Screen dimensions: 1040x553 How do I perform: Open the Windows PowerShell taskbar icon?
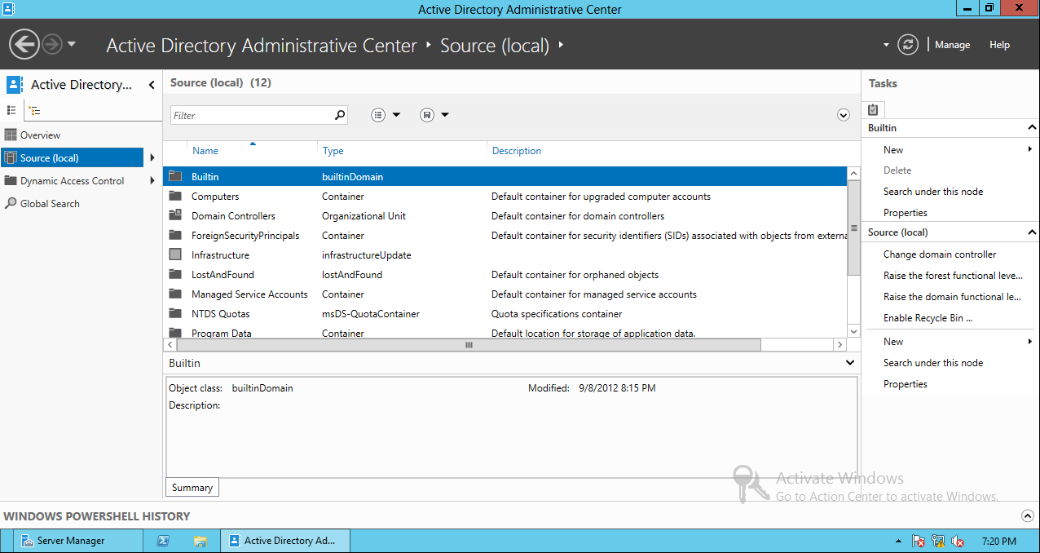click(x=163, y=540)
